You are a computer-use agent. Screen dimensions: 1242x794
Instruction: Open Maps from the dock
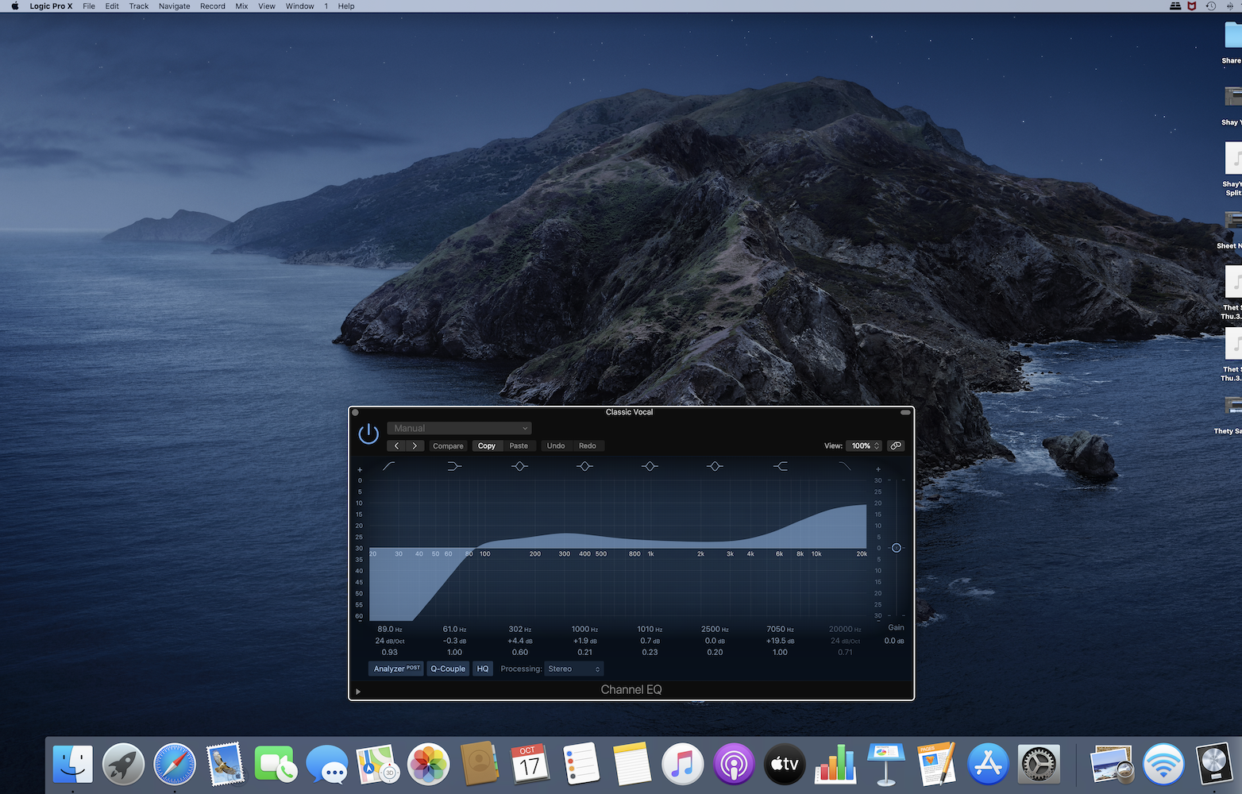click(x=377, y=765)
